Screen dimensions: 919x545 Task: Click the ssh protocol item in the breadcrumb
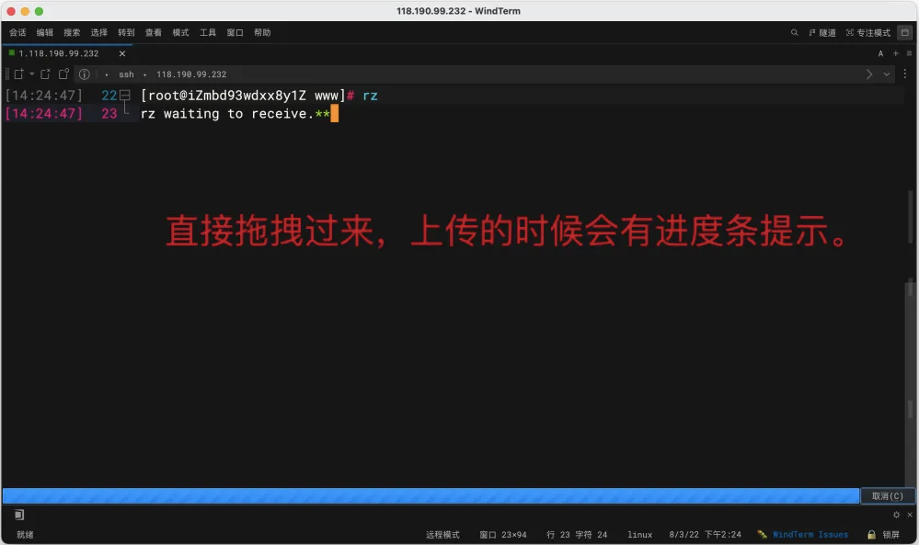(x=126, y=74)
